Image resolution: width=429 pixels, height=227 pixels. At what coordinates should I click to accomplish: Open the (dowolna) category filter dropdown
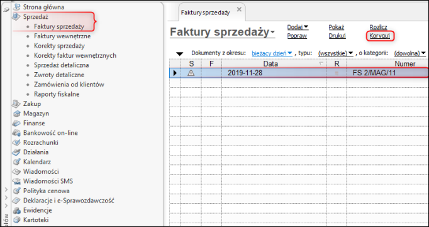410,53
